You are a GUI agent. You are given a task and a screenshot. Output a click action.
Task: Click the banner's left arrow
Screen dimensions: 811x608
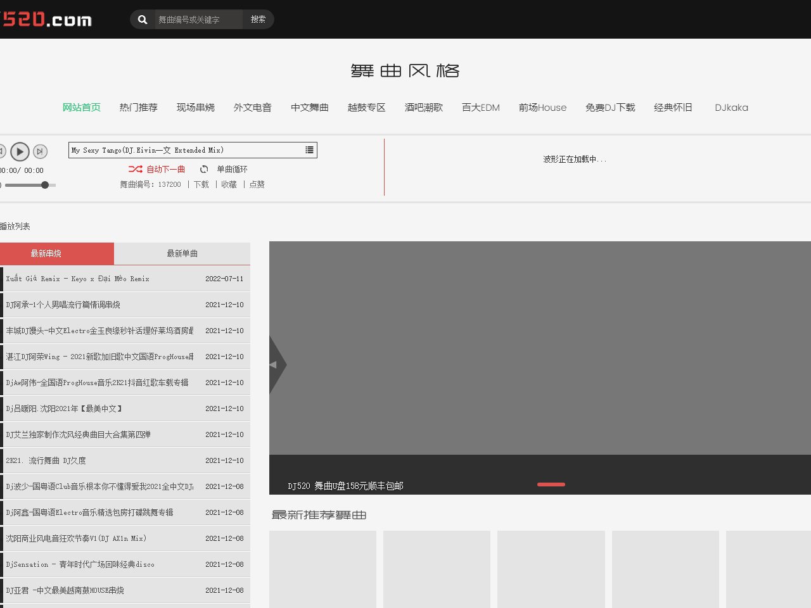coord(276,364)
